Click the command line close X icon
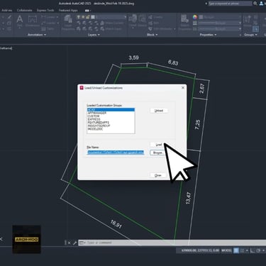Image resolution: width=266 pixels, height=266 pixels. click(69, 243)
